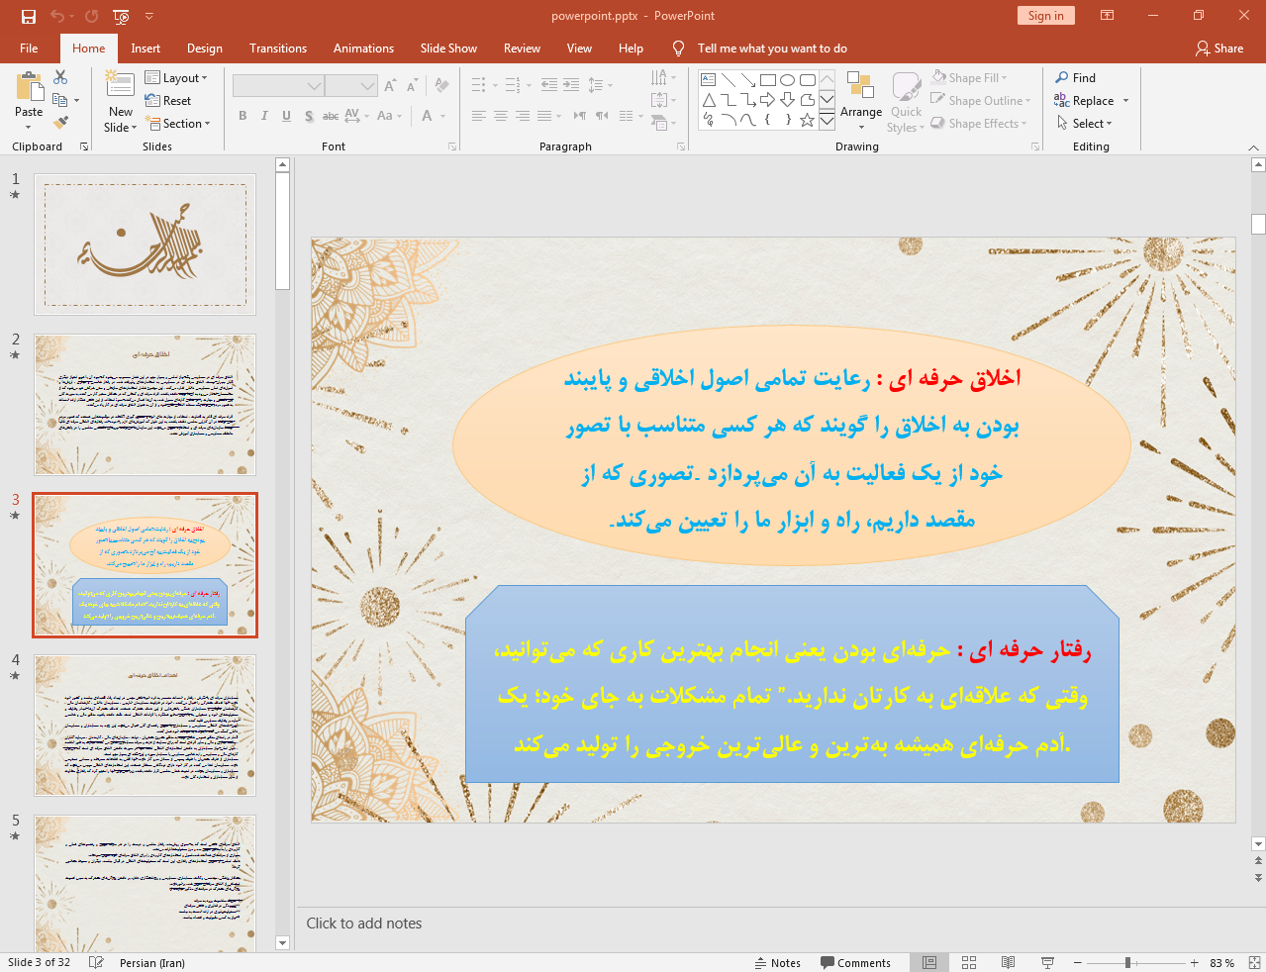Clear all formatting eraser icon

(x=441, y=86)
